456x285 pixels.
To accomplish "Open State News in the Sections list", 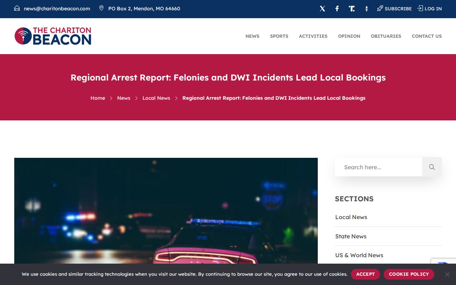I will click(351, 236).
